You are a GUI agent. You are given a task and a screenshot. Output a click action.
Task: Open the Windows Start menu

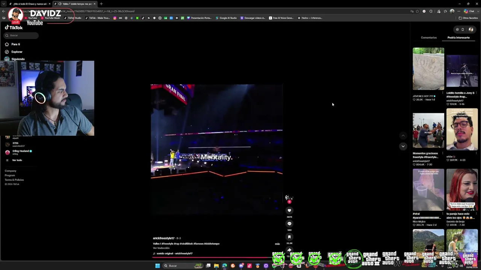(157, 266)
